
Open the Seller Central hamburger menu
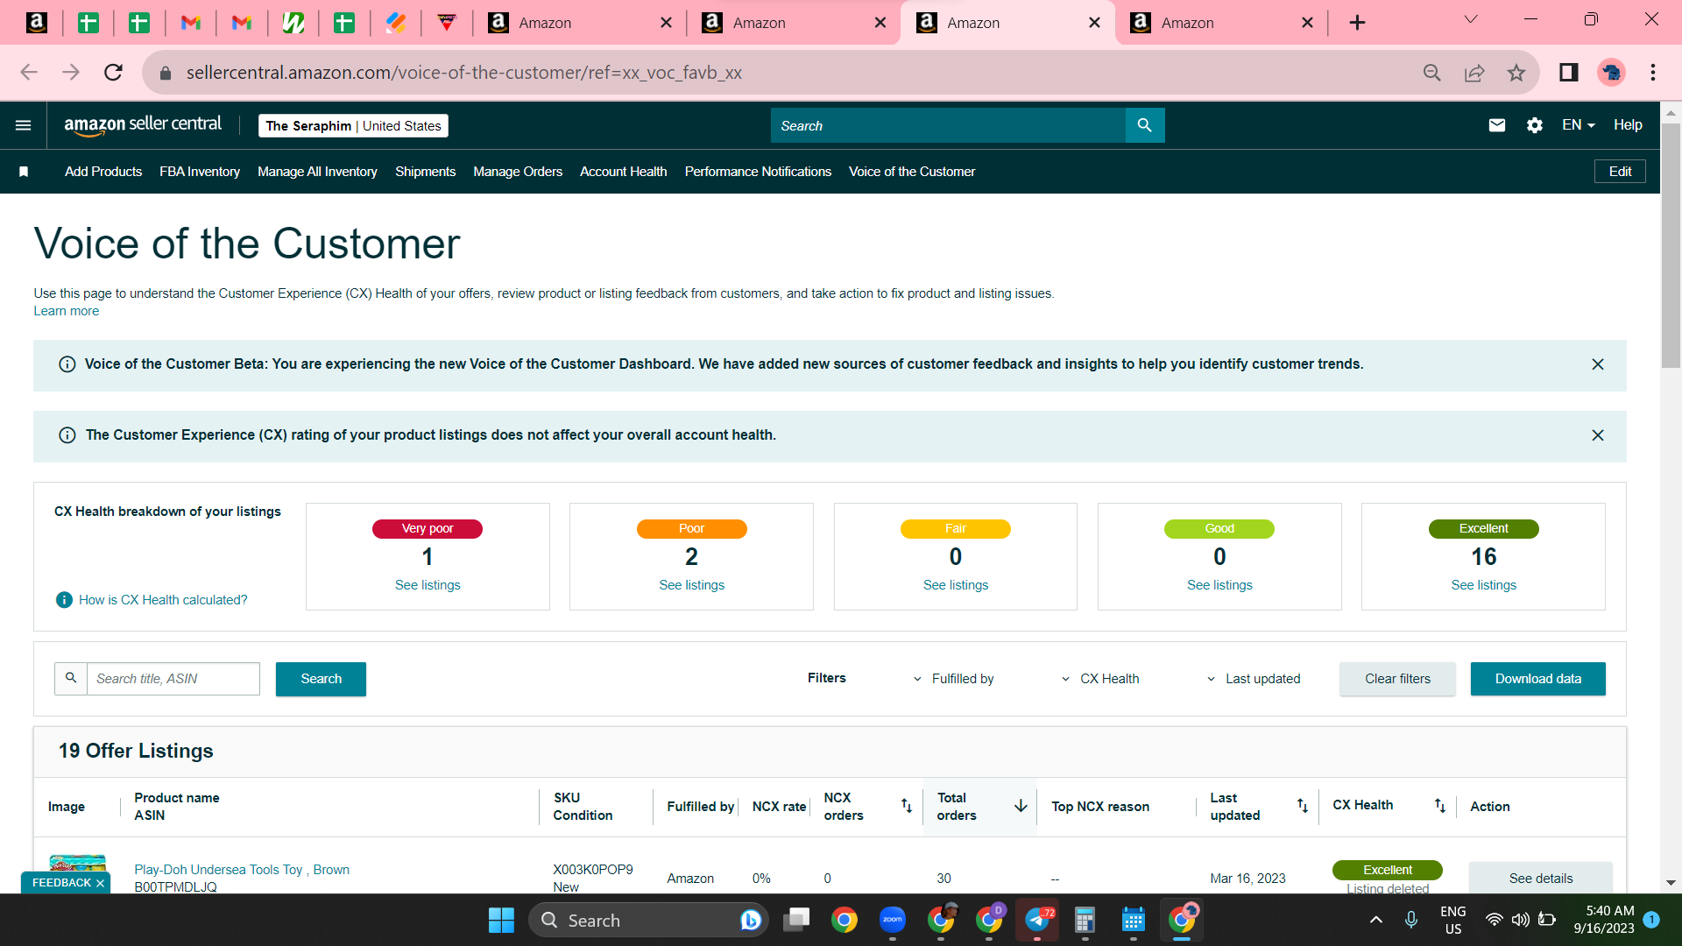pyautogui.click(x=24, y=125)
